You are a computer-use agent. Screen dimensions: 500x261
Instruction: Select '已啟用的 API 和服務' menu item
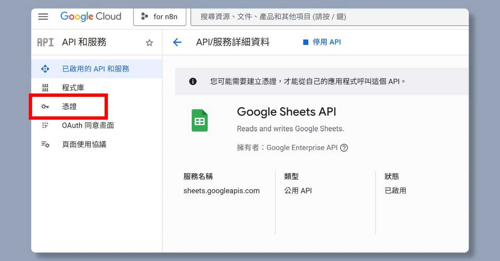click(x=97, y=69)
